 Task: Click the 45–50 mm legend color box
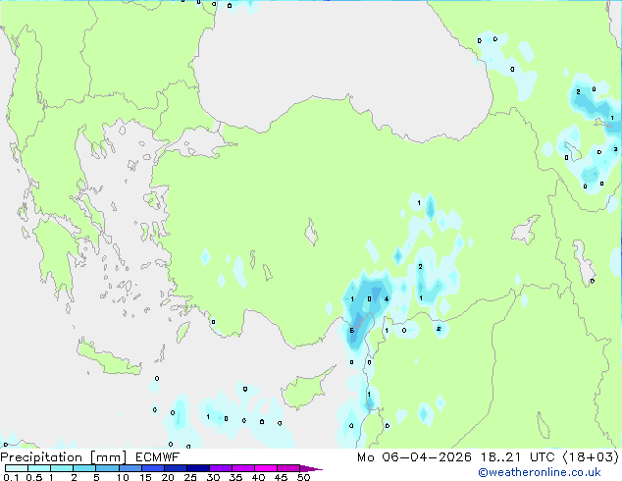pyautogui.click(x=288, y=468)
